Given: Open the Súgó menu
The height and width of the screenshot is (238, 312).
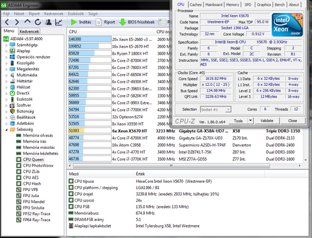Looking at the screenshot, I should pyautogui.click(x=93, y=14).
